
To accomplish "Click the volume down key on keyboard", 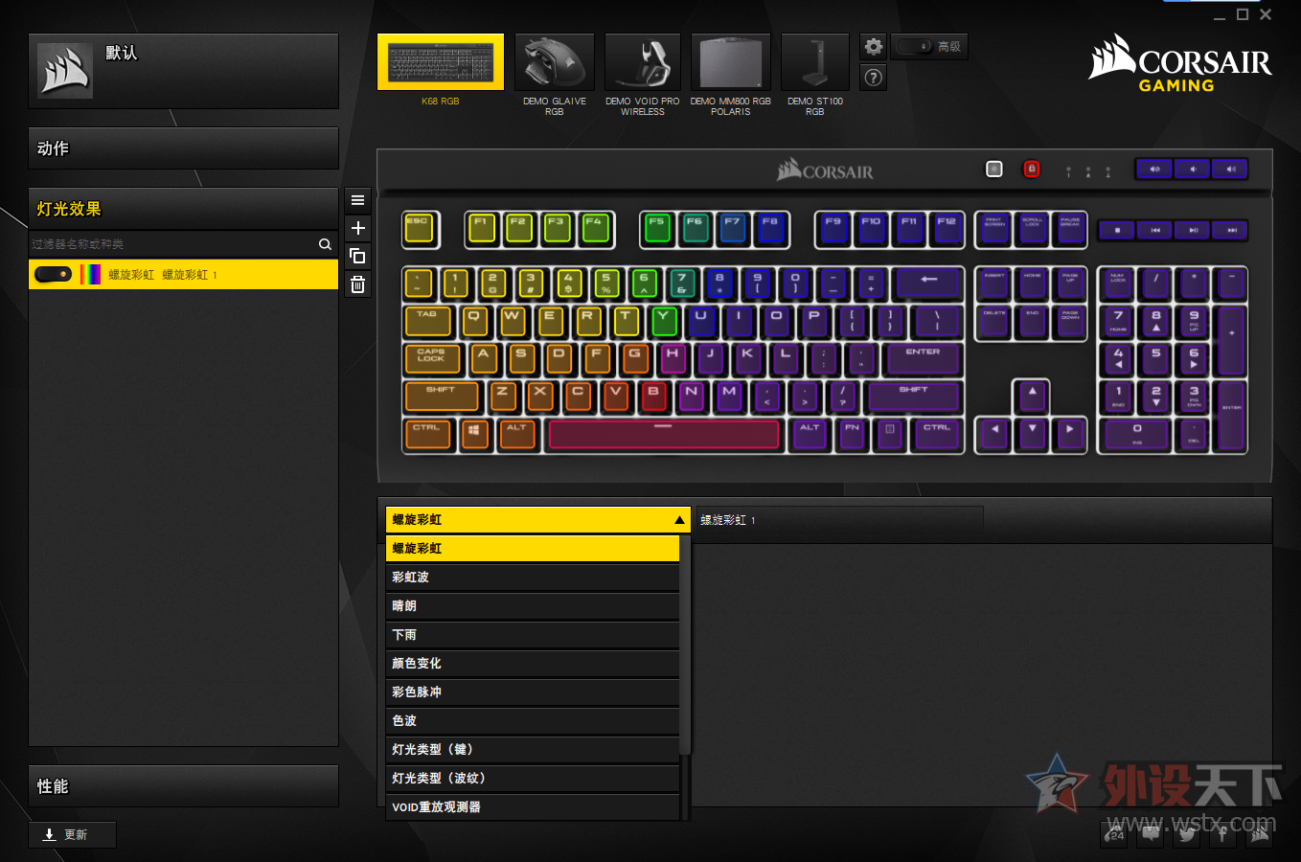I will click(x=1193, y=170).
